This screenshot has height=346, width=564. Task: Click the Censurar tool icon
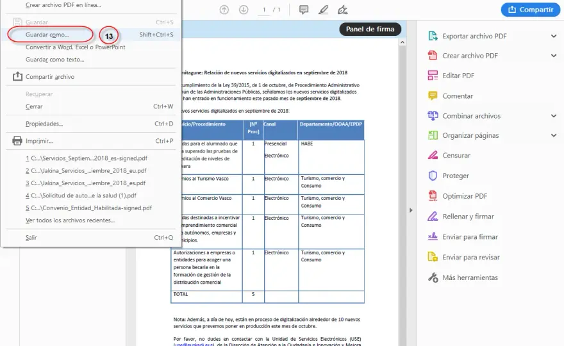(x=433, y=155)
